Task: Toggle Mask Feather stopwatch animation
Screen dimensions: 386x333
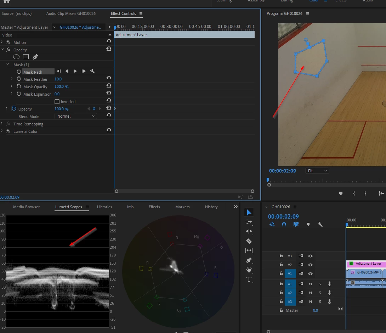Action: tap(19, 79)
